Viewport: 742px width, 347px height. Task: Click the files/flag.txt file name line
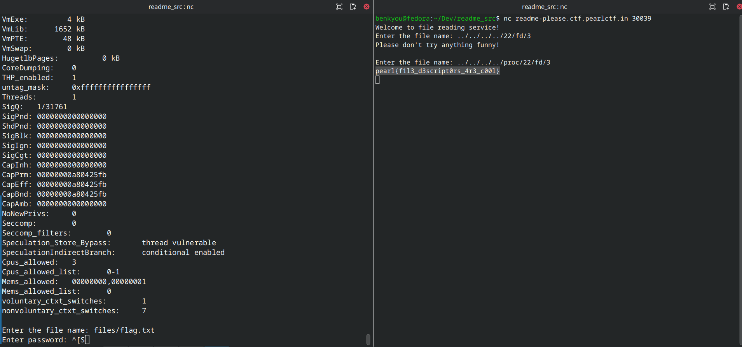click(78, 330)
